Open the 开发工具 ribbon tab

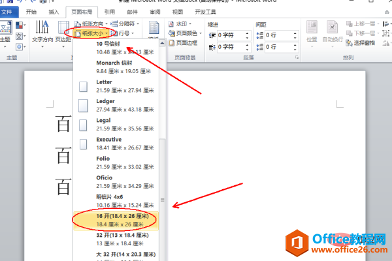[x=205, y=12]
